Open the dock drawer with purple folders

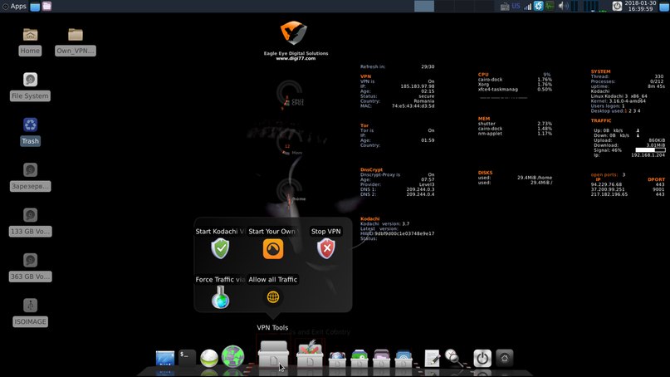click(381, 358)
